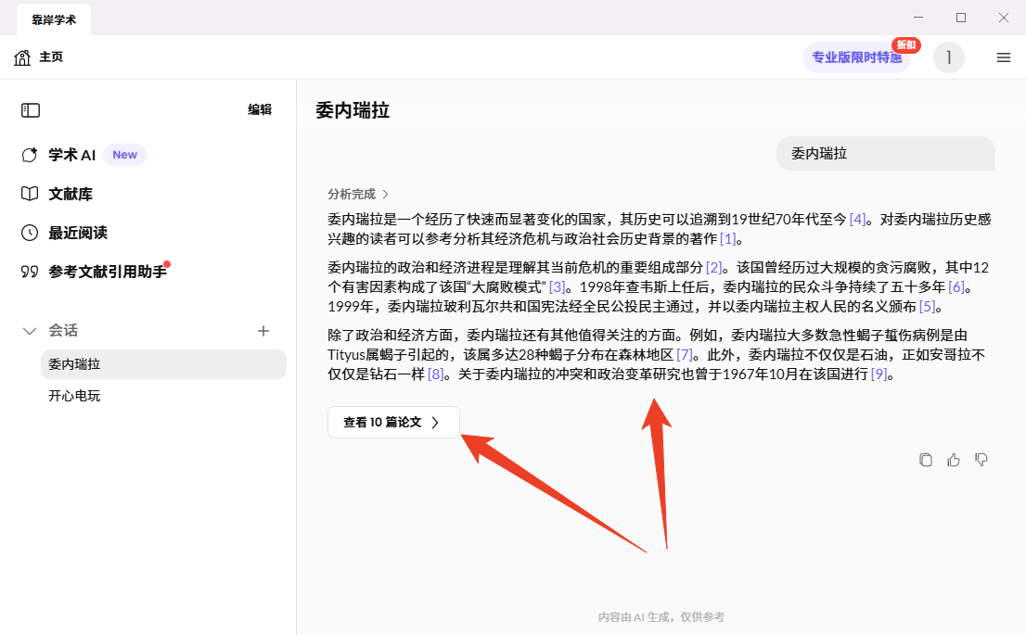
Task: Click 查看 10 篇论文 button
Action: pyautogui.click(x=392, y=422)
